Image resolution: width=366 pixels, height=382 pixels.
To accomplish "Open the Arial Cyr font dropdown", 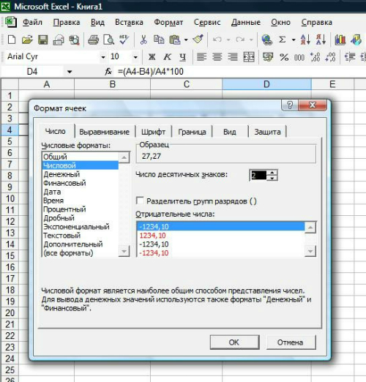I will (x=103, y=57).
